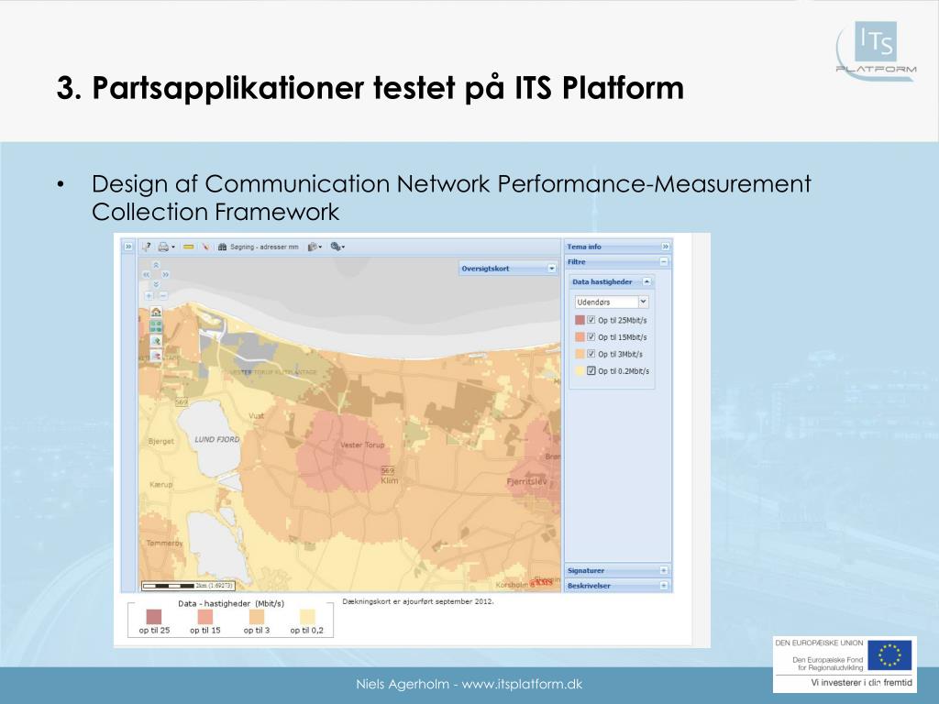
Task: Pan the map east with right arrow
Action: pyautogui.click(x=165, y=275)
